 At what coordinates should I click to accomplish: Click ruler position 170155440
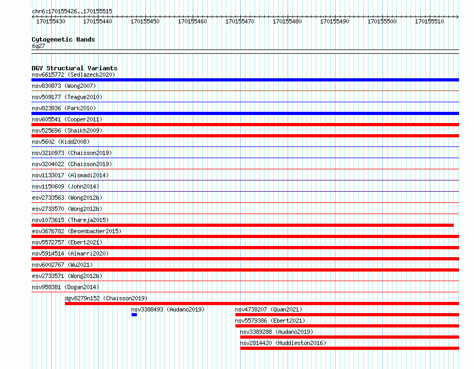[97, 21]
